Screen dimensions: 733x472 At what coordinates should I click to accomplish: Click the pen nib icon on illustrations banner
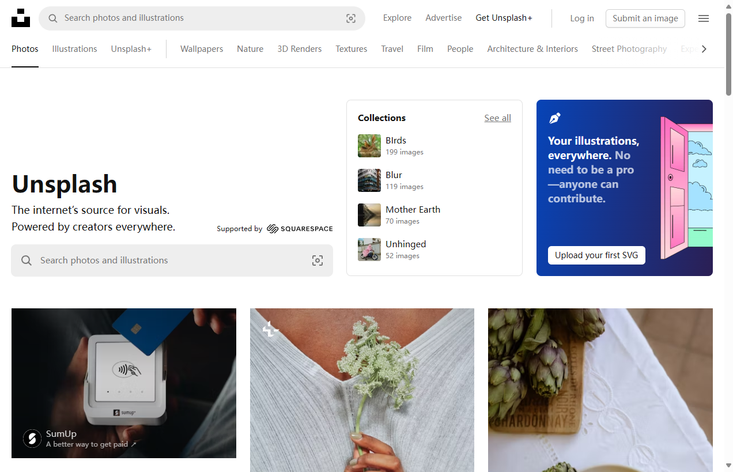click(554, 118)
